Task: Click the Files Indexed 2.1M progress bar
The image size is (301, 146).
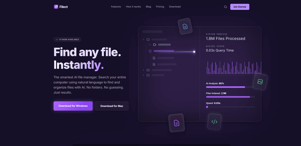Action: point(230,97)
